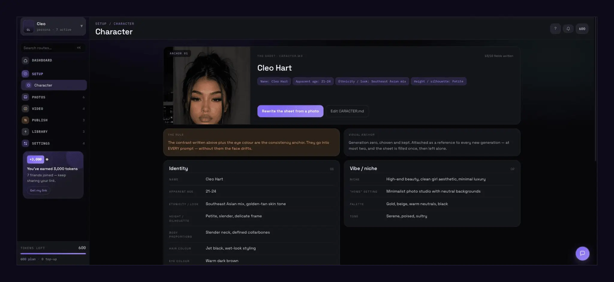Click the Name: Cleo Hart tag
614x282 pixels.
(274, 81)
